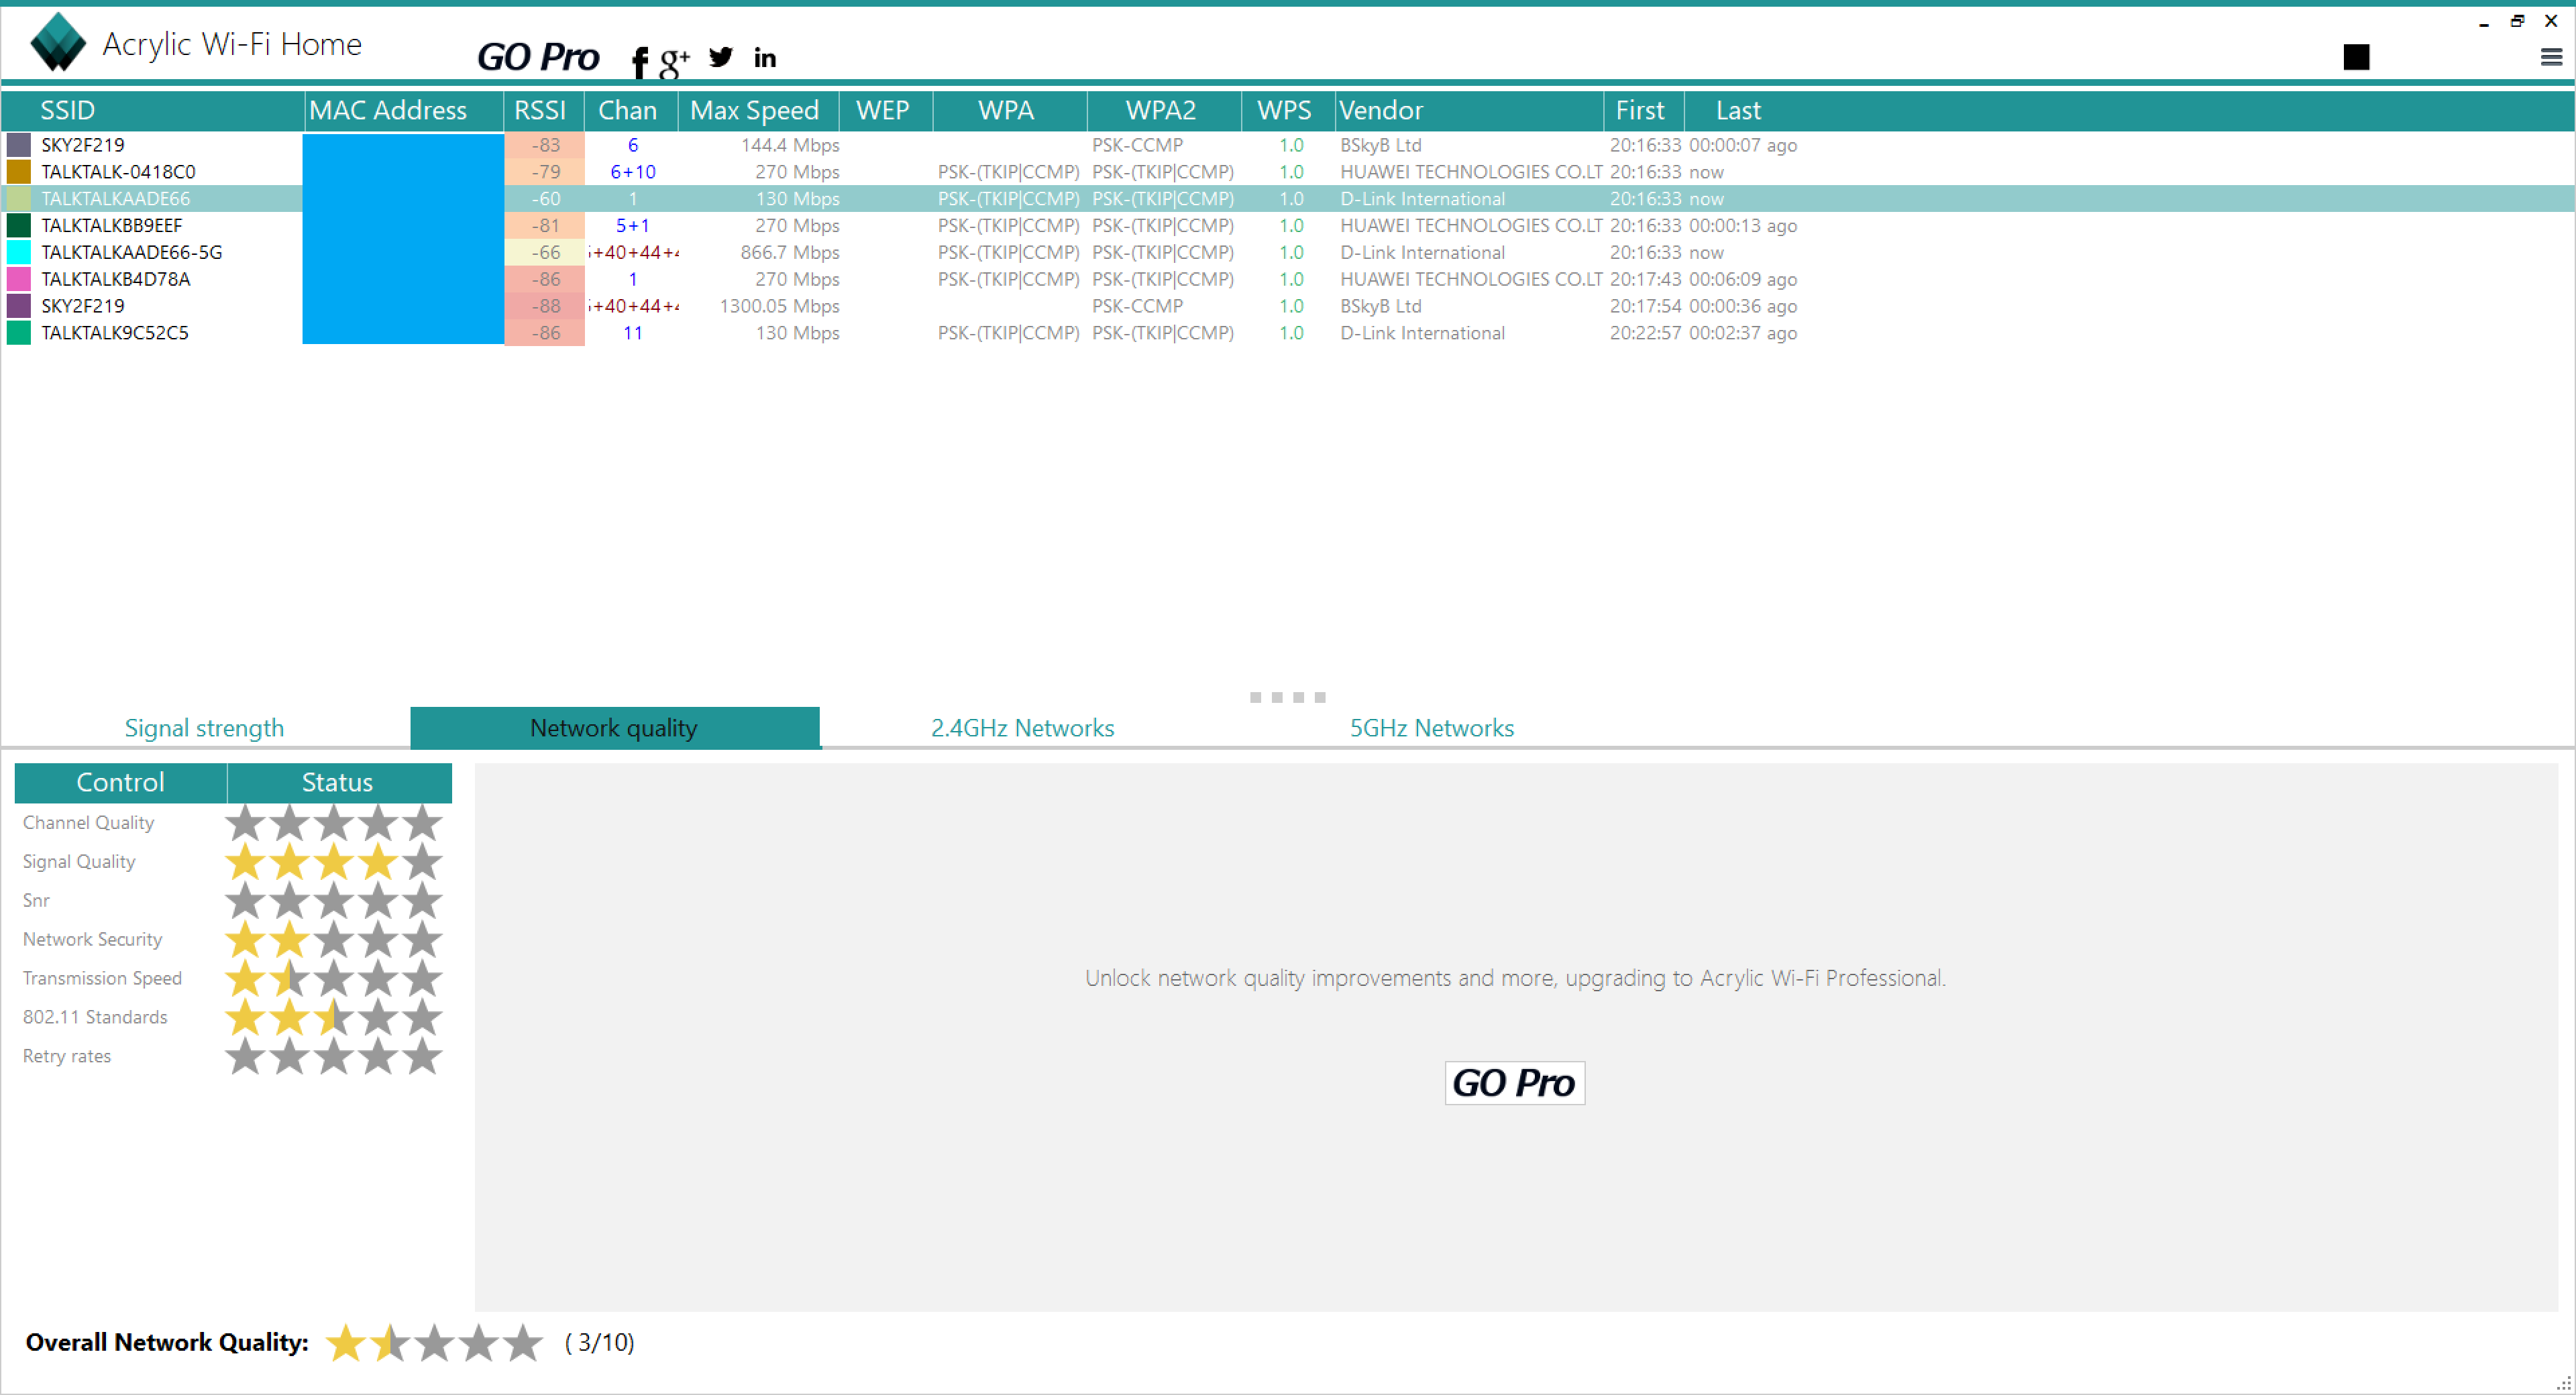Image resolution: width=2576 pixels, height=1395 pixels.
Task: Open the hamburger menu icon
Action: click(2551, 57)
